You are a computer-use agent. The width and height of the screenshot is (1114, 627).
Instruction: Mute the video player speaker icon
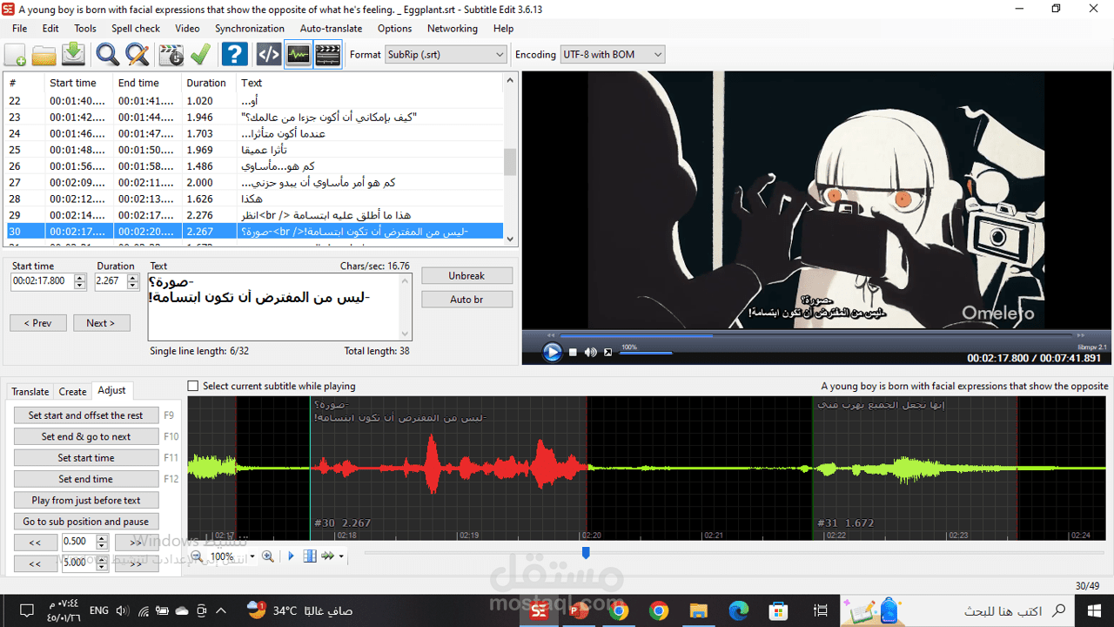click(x=591, y=352)
